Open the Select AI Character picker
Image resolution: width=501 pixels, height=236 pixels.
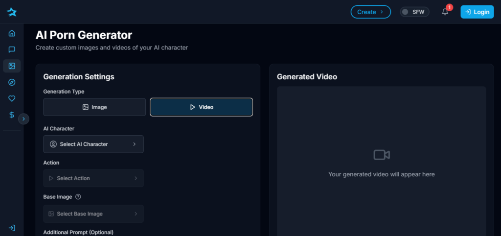click(x=93, y=144)
